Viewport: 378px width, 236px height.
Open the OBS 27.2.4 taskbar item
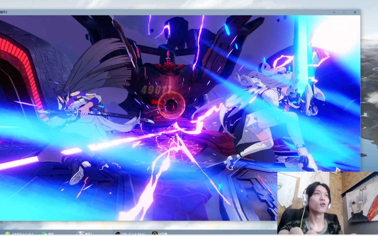(130, 233)
